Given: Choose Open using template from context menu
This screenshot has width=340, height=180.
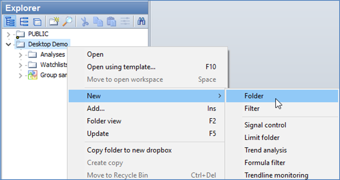Looking at the screenshot, I should [121, 67].
